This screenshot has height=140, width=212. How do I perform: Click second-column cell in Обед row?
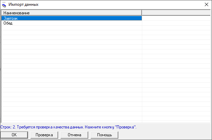tap(176, 23)
